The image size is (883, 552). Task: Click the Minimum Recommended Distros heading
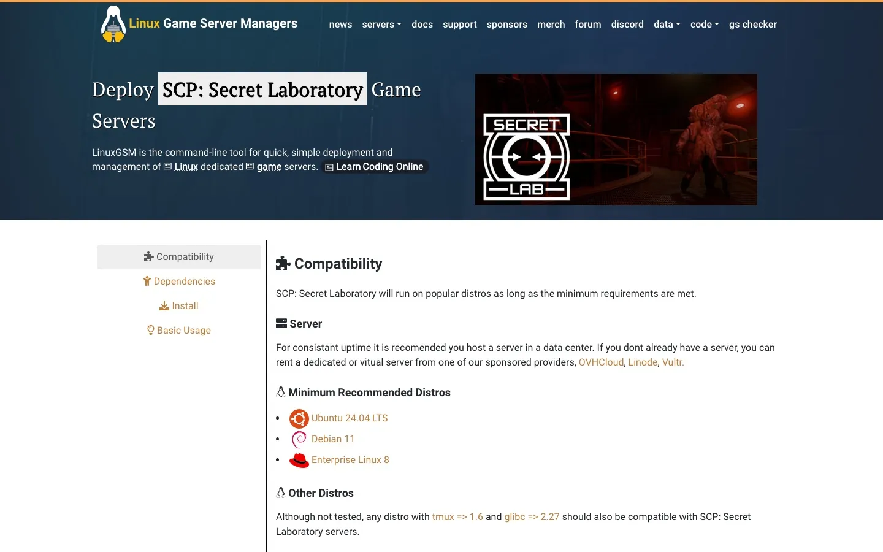click(x=369, y=393)
